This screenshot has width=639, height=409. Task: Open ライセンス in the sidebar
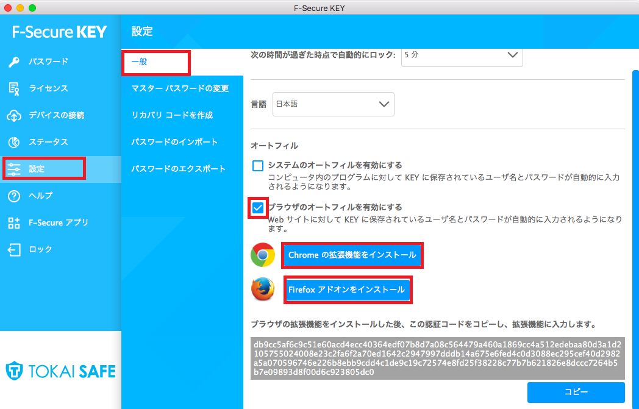click(x=61, y=88)
